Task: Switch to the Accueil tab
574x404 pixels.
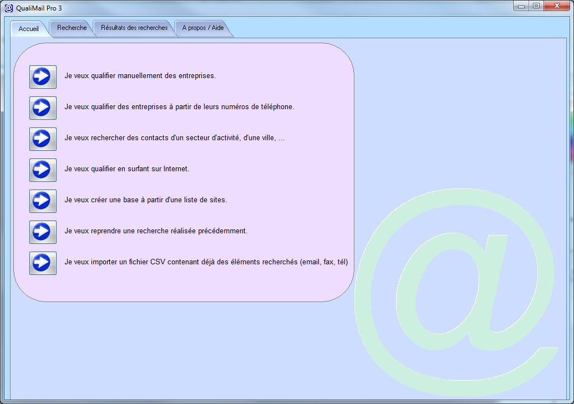Action: point(28,29)
